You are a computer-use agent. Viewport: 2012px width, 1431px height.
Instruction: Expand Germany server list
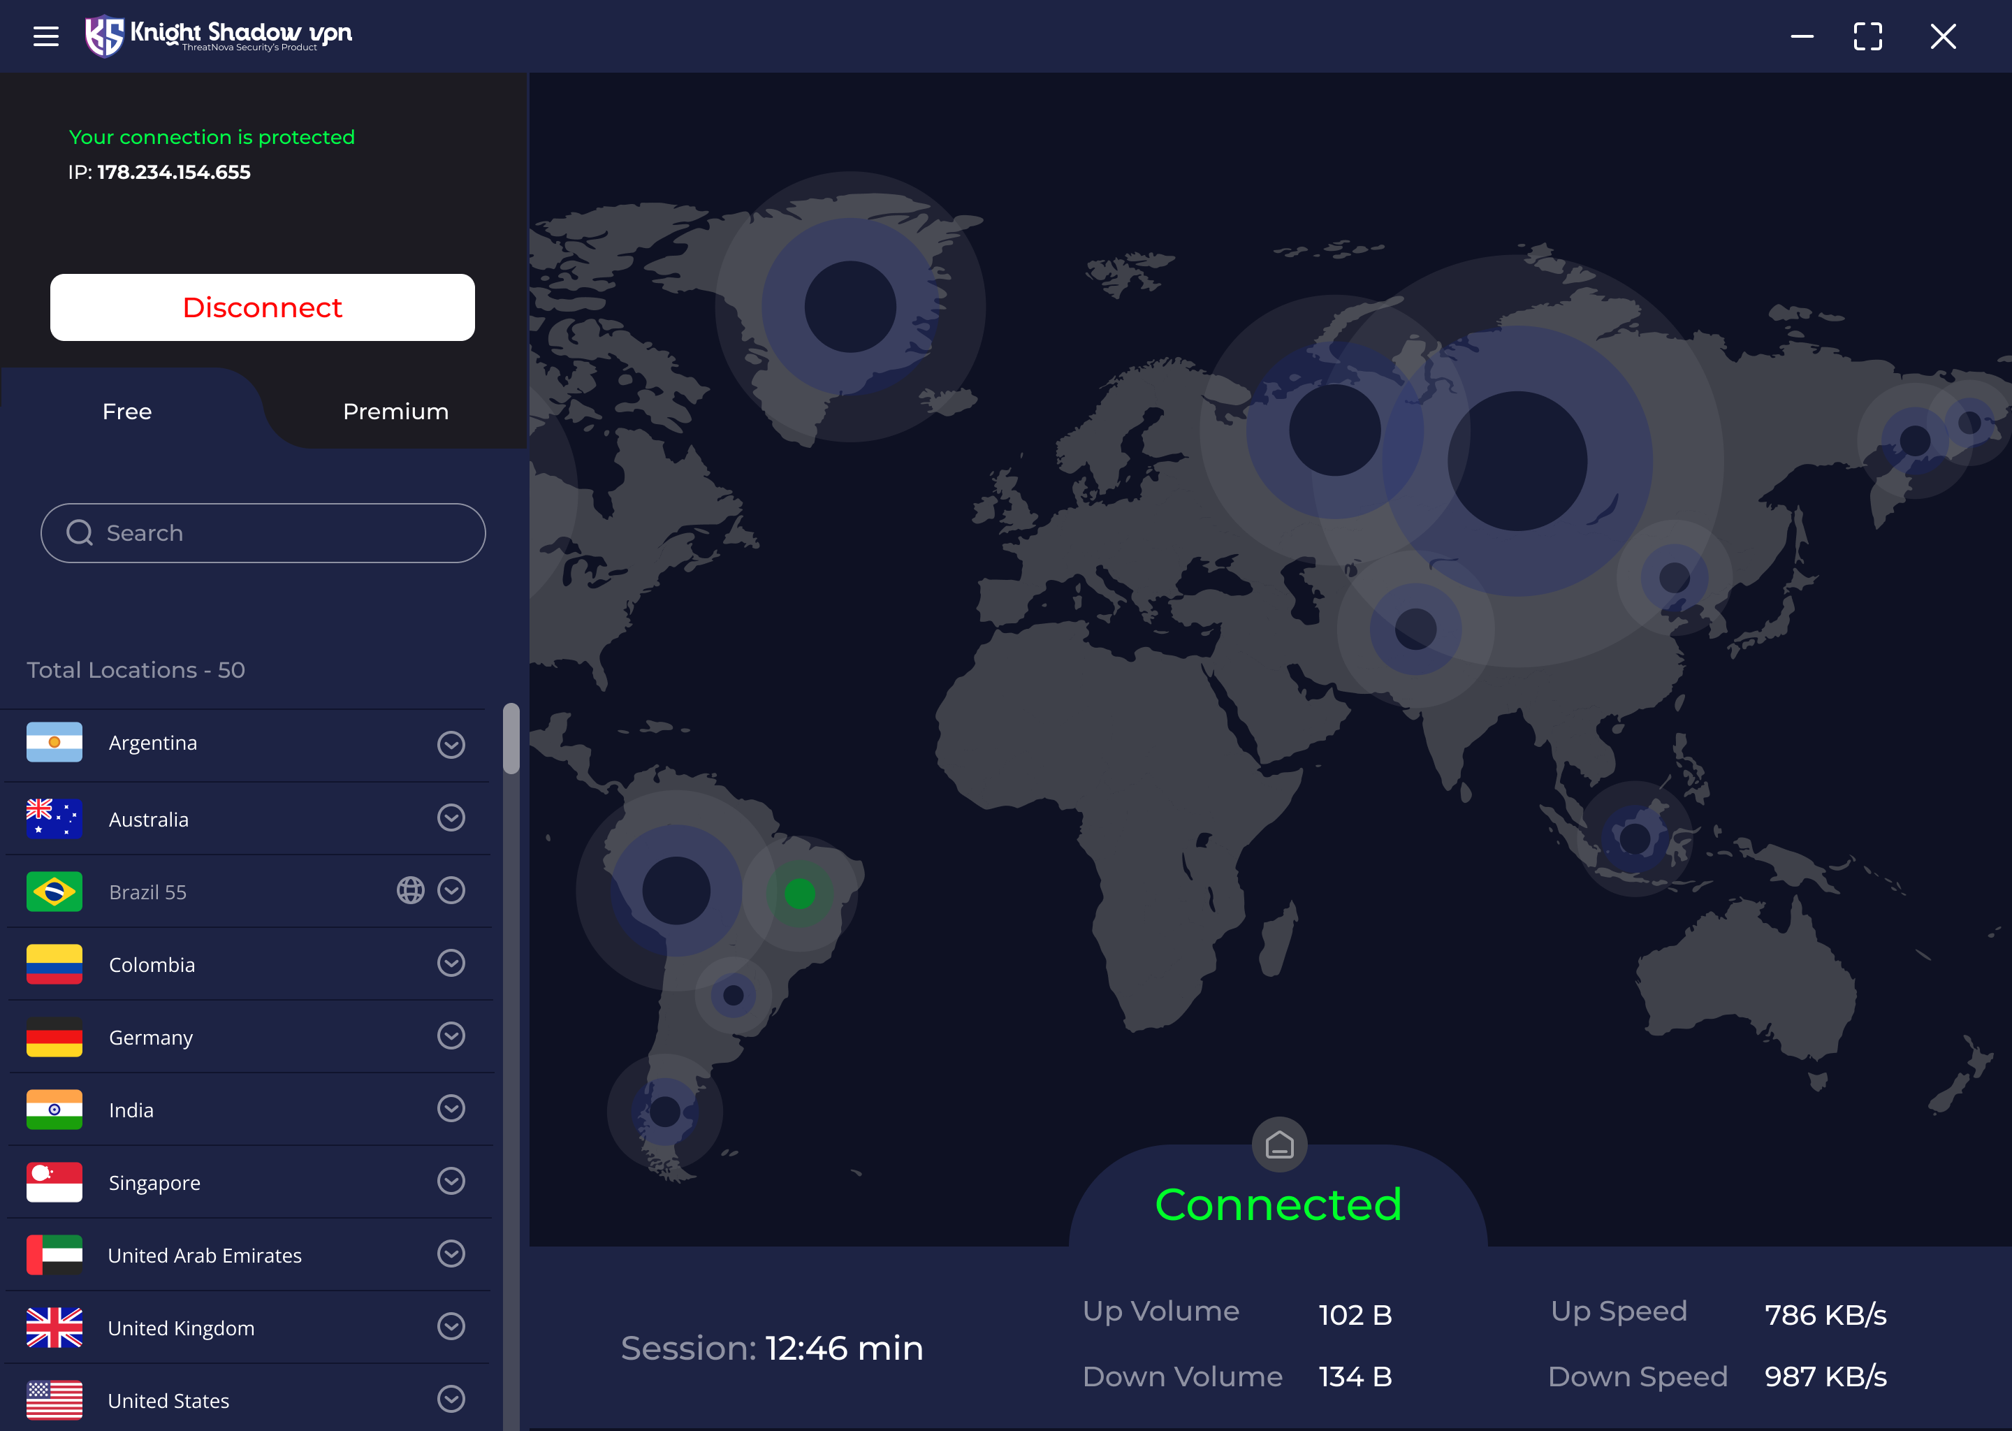[x=451, y=1036]
